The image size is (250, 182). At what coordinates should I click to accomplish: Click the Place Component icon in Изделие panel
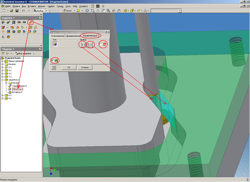tap(3, 22)
